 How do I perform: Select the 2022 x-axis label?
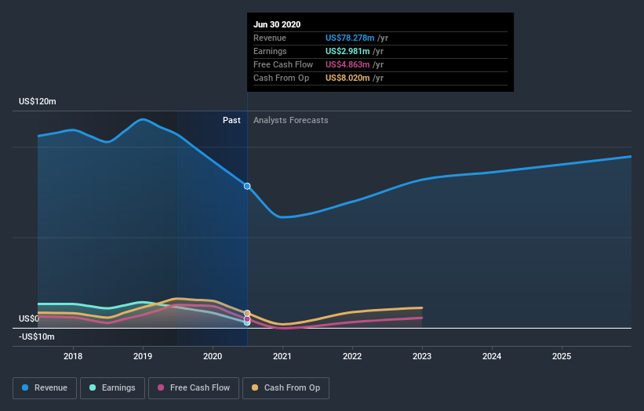(x=352, y=356)
